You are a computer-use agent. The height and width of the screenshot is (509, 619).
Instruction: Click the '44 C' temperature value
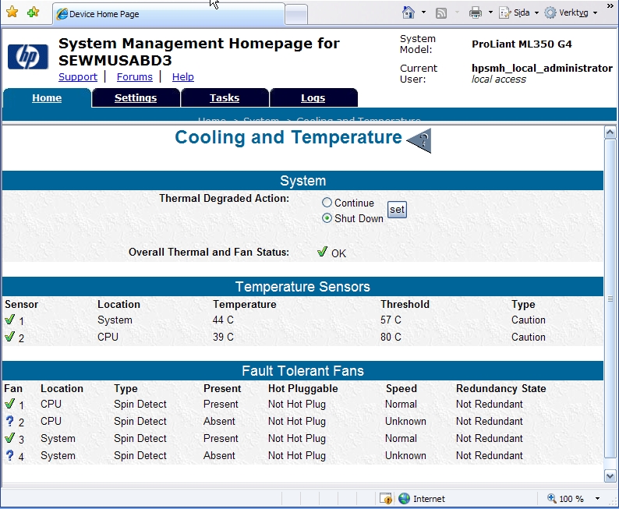(x=223, y=320)
